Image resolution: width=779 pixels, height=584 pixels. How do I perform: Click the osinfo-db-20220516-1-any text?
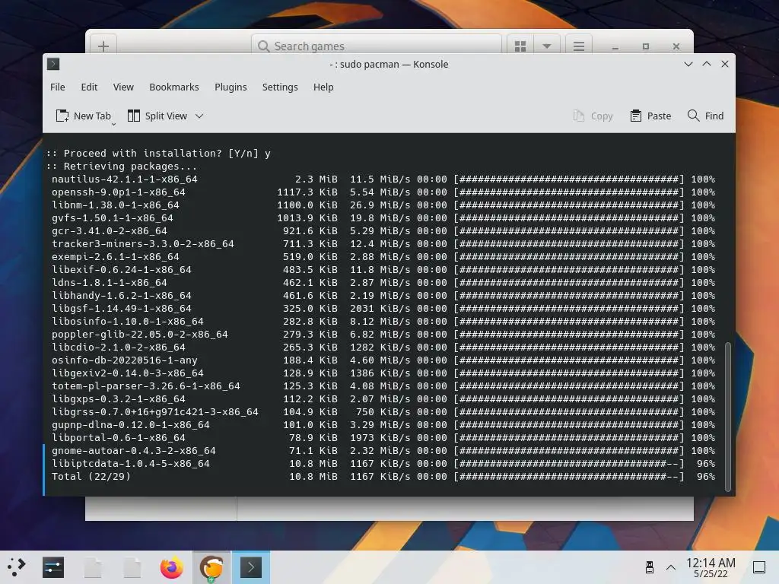pos(124,360)
